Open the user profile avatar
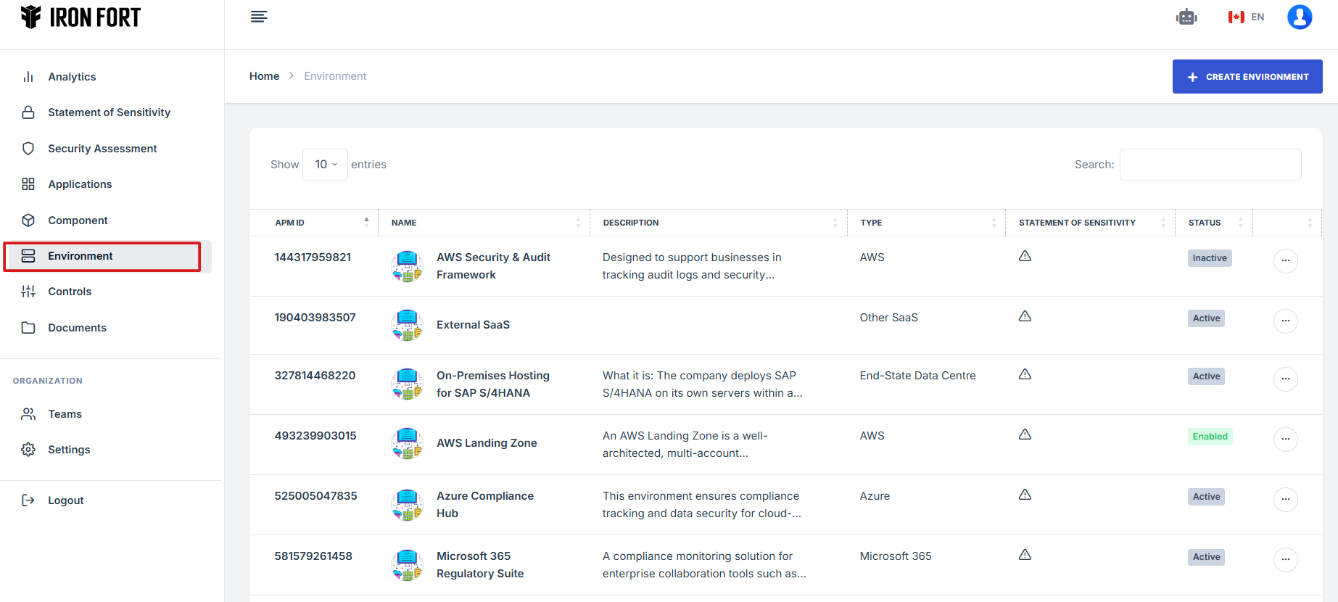The width and height of the screenshot is (1338, 602). [x=1299, y=17]
